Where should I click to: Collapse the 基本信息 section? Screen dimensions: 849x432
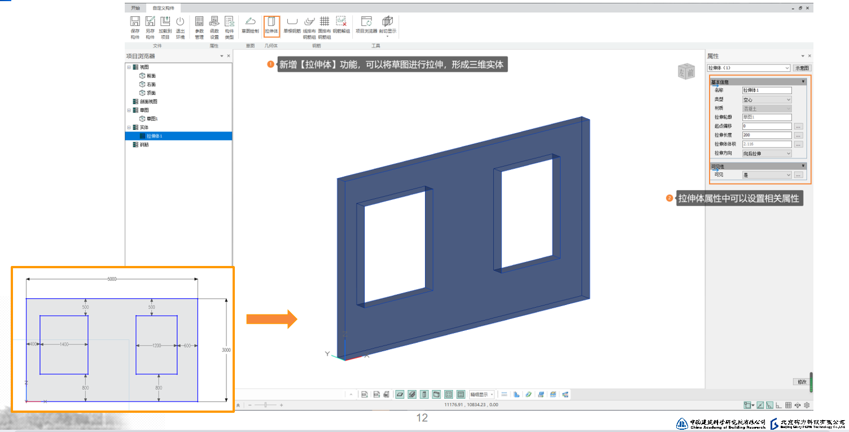tap(803, 82)
